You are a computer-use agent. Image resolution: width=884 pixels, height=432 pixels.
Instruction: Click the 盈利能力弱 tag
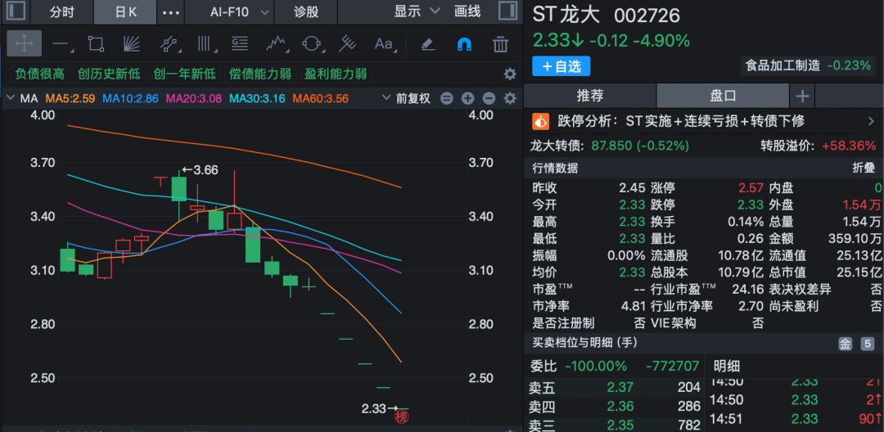tap(336, 74)
